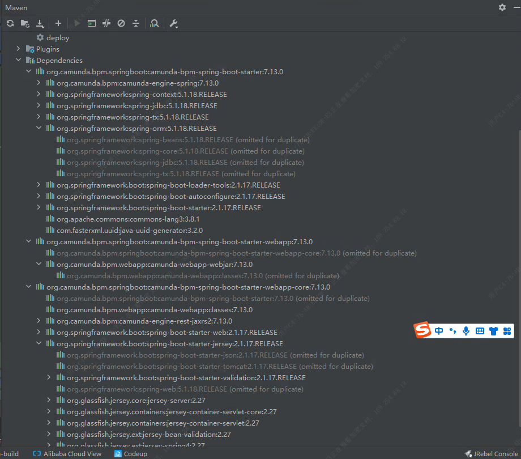Reload all Maven projects with refresh icon
The image size is (521, 459).
10,23
